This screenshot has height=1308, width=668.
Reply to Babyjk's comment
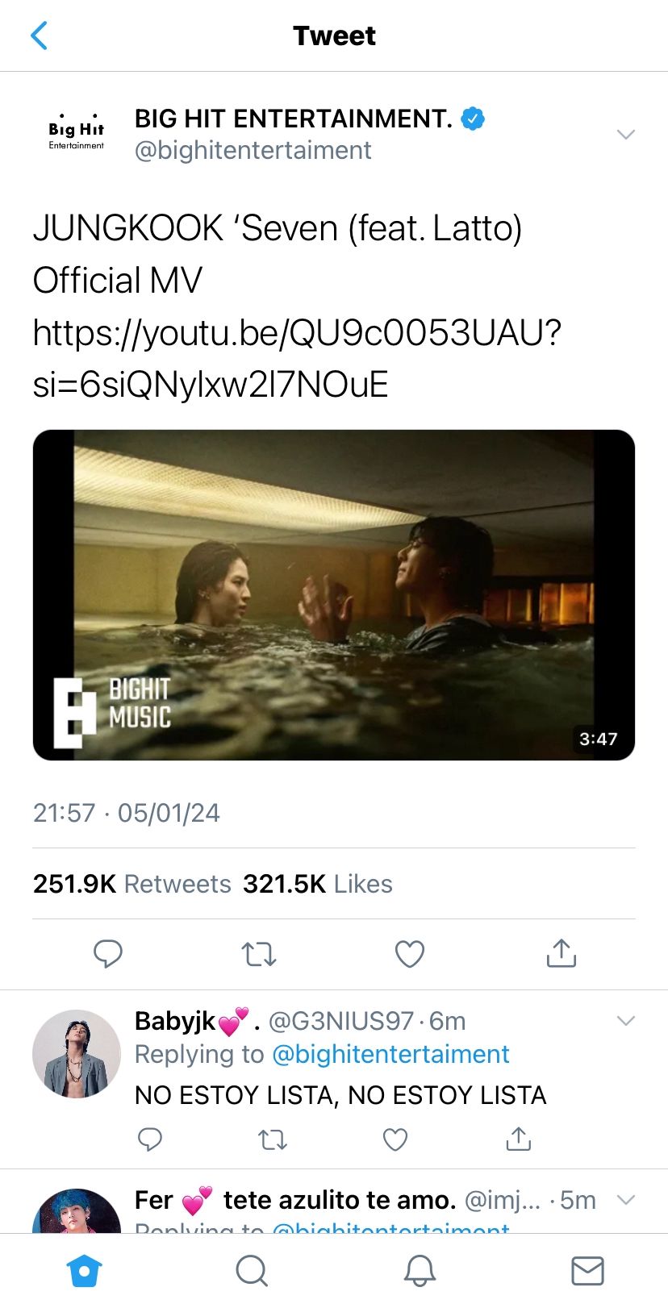[x=150, y=1139]
